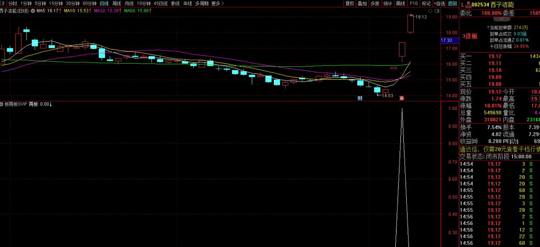Click the 外盘 318021 value
The height and width of the screenshot is (247, 540).
coord(493,120)
